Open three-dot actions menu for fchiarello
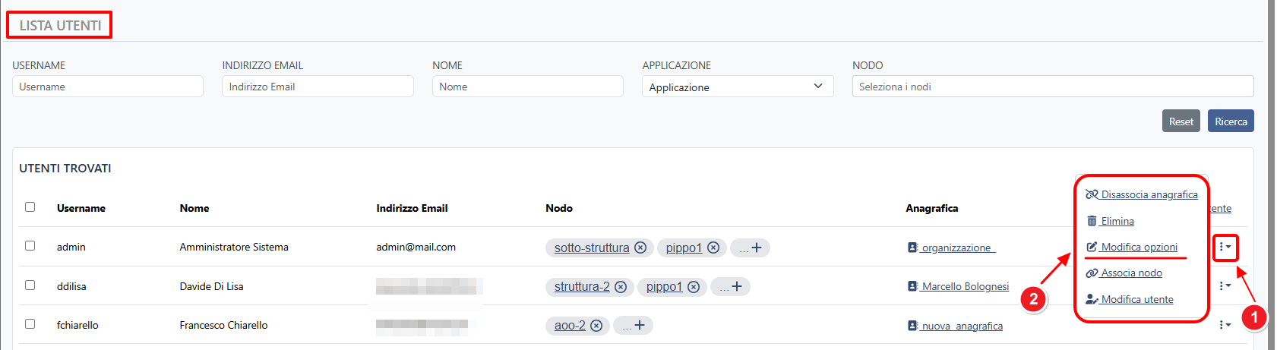 [x=1224, y=325]
